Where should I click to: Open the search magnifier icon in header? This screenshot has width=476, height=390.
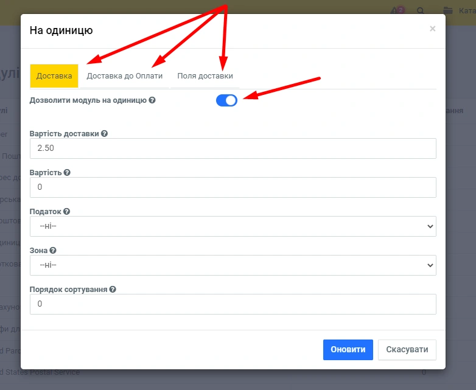(x=421, y=10)
